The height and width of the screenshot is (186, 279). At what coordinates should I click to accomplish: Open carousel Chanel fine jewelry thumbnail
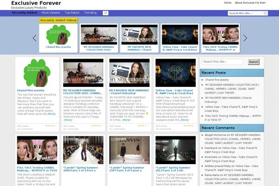click(59, 34)
